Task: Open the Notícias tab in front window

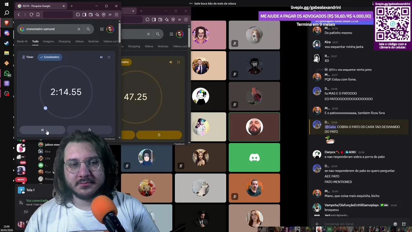Action: click(94, 42)
